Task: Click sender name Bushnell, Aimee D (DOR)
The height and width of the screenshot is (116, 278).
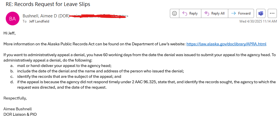Action: coord(46,16)
